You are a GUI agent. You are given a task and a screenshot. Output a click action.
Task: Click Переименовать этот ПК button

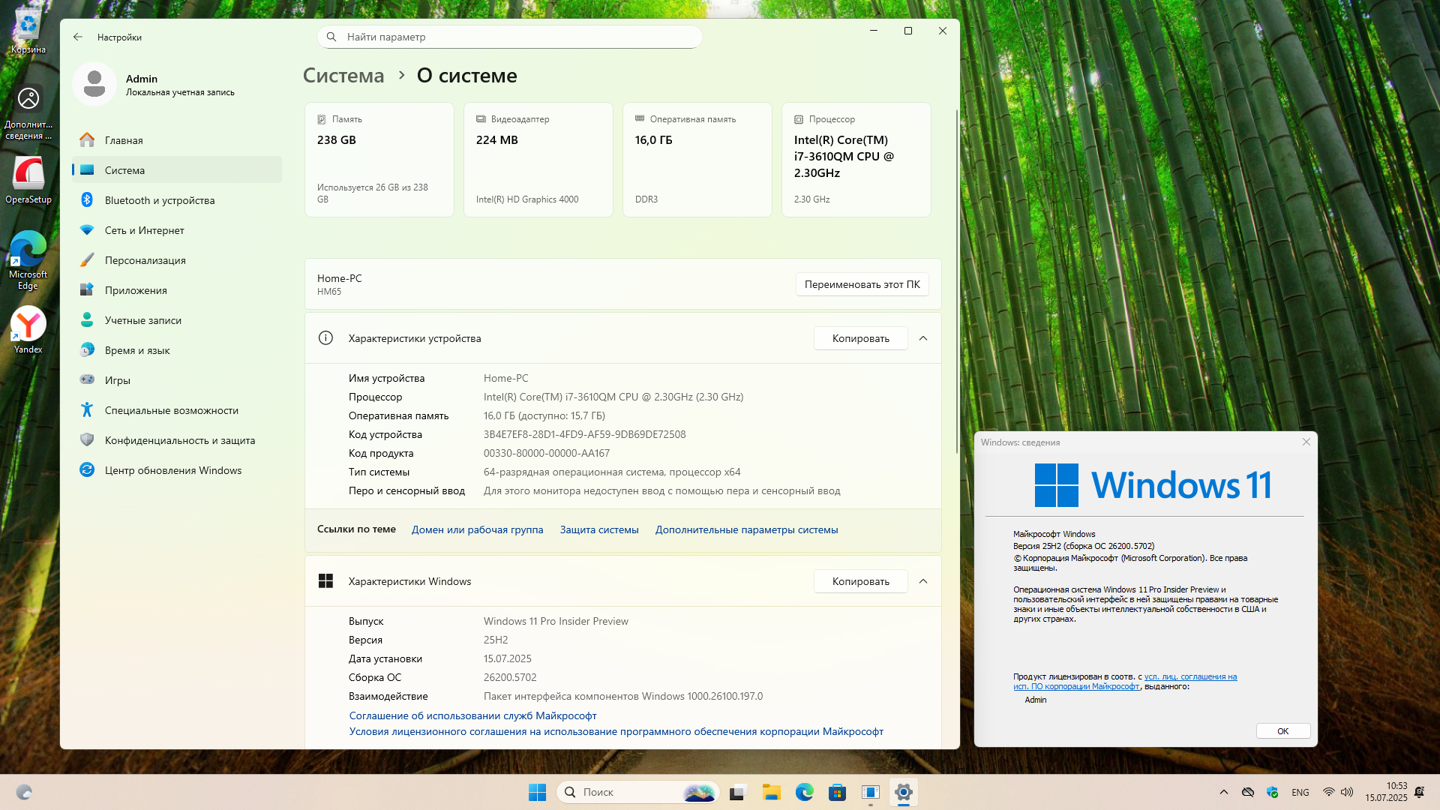click(862, 284)
